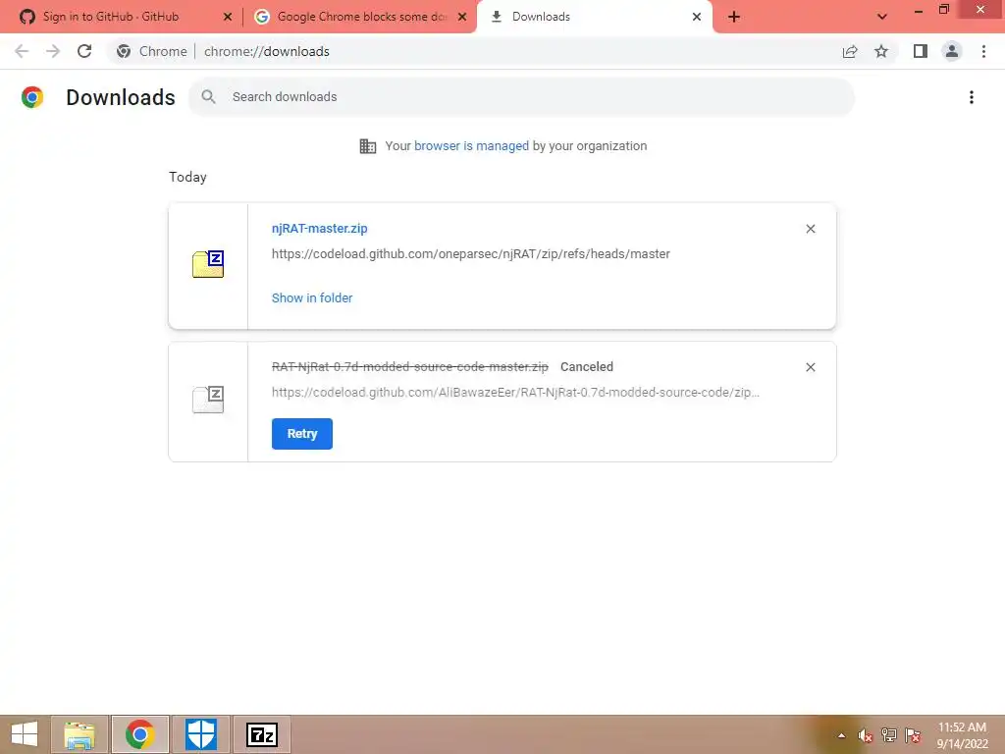Close the Downloads tab
Screen dimensions: 1005x754
click(697, 17)
